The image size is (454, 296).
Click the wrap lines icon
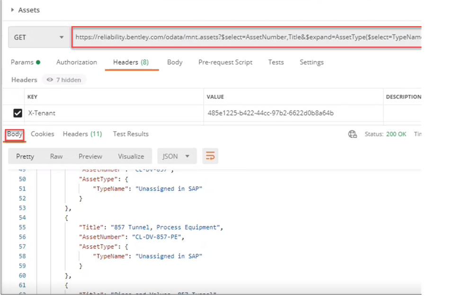pos(210,156)
